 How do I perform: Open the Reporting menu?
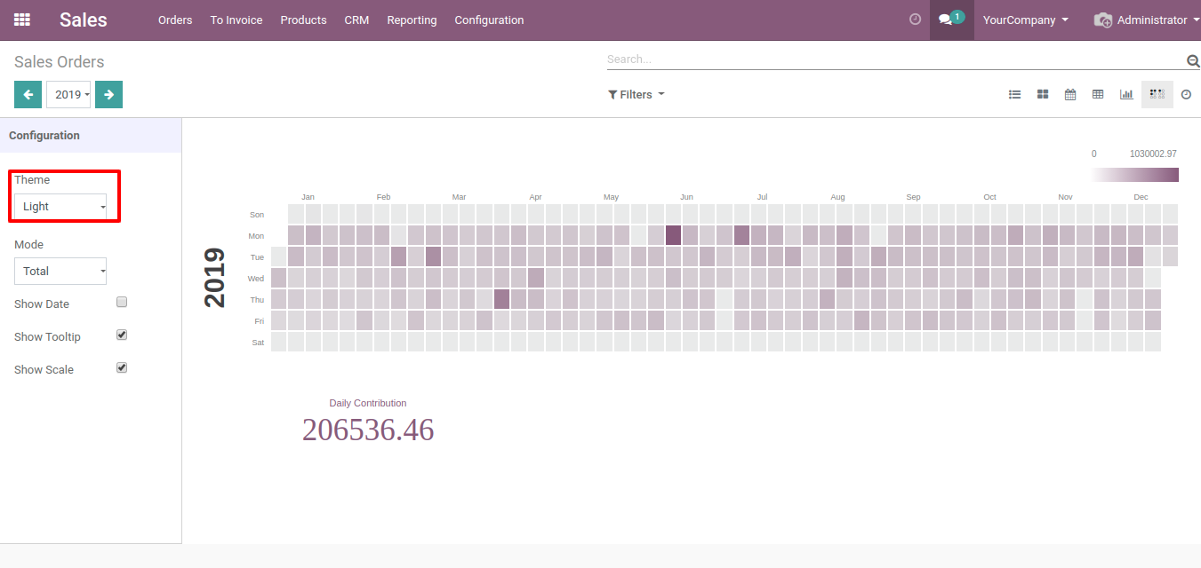pyautogui.click(x=412, y=20)
